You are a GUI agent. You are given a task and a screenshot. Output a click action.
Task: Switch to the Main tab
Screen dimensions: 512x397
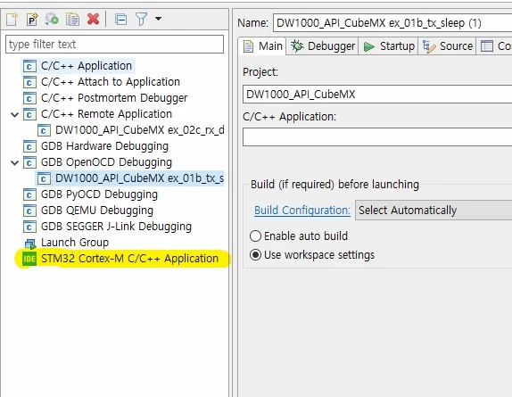[x=262, y=46]
